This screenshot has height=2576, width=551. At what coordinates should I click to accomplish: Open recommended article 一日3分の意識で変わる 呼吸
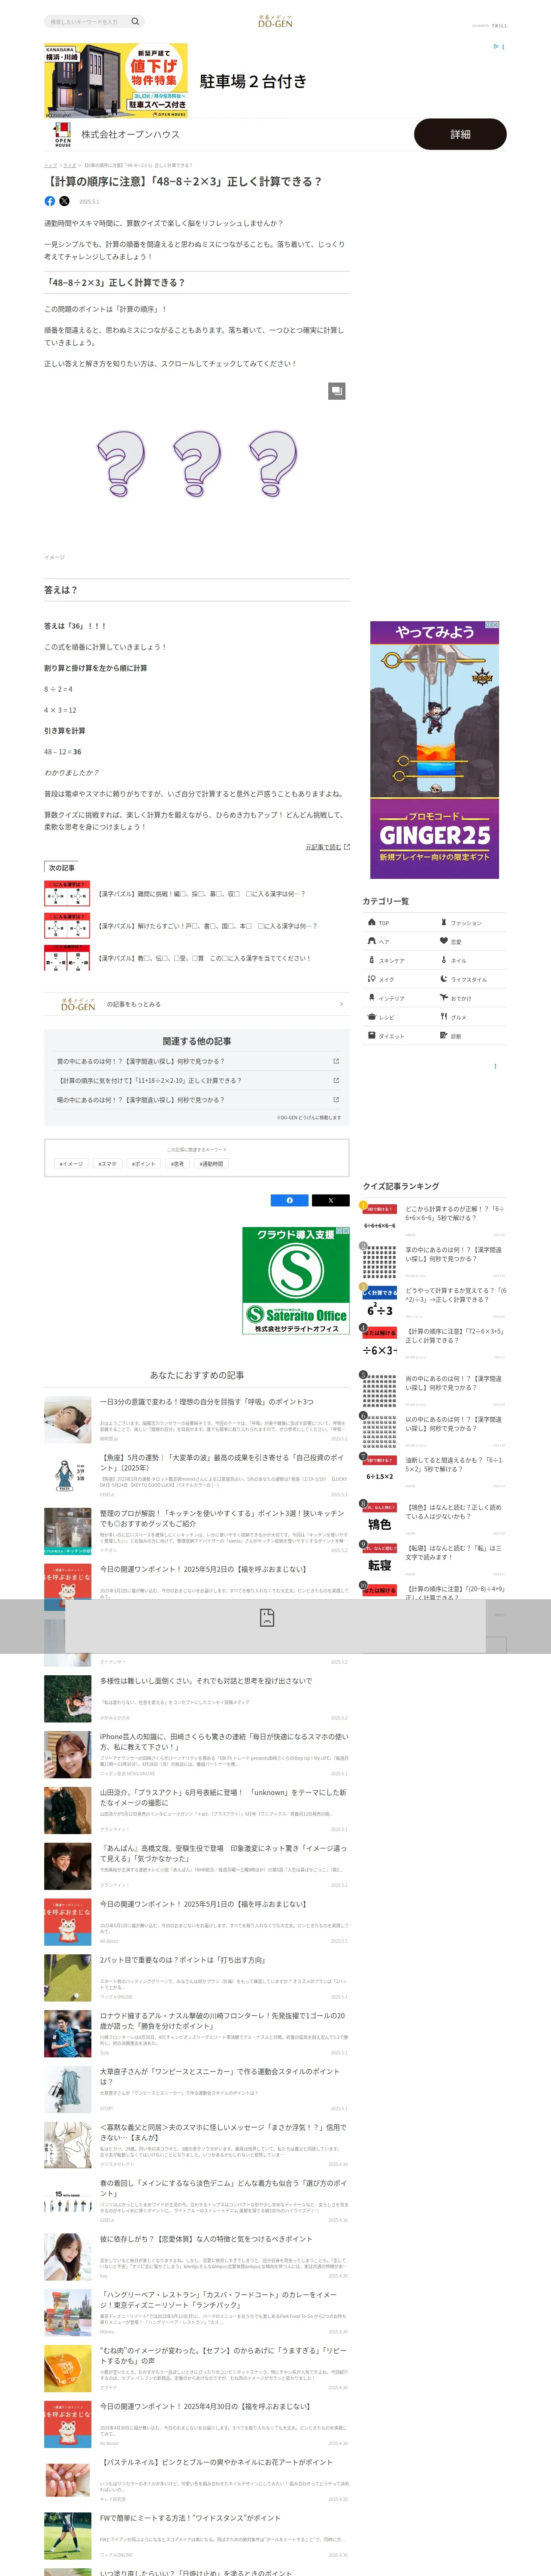(x=197, y=1420)
